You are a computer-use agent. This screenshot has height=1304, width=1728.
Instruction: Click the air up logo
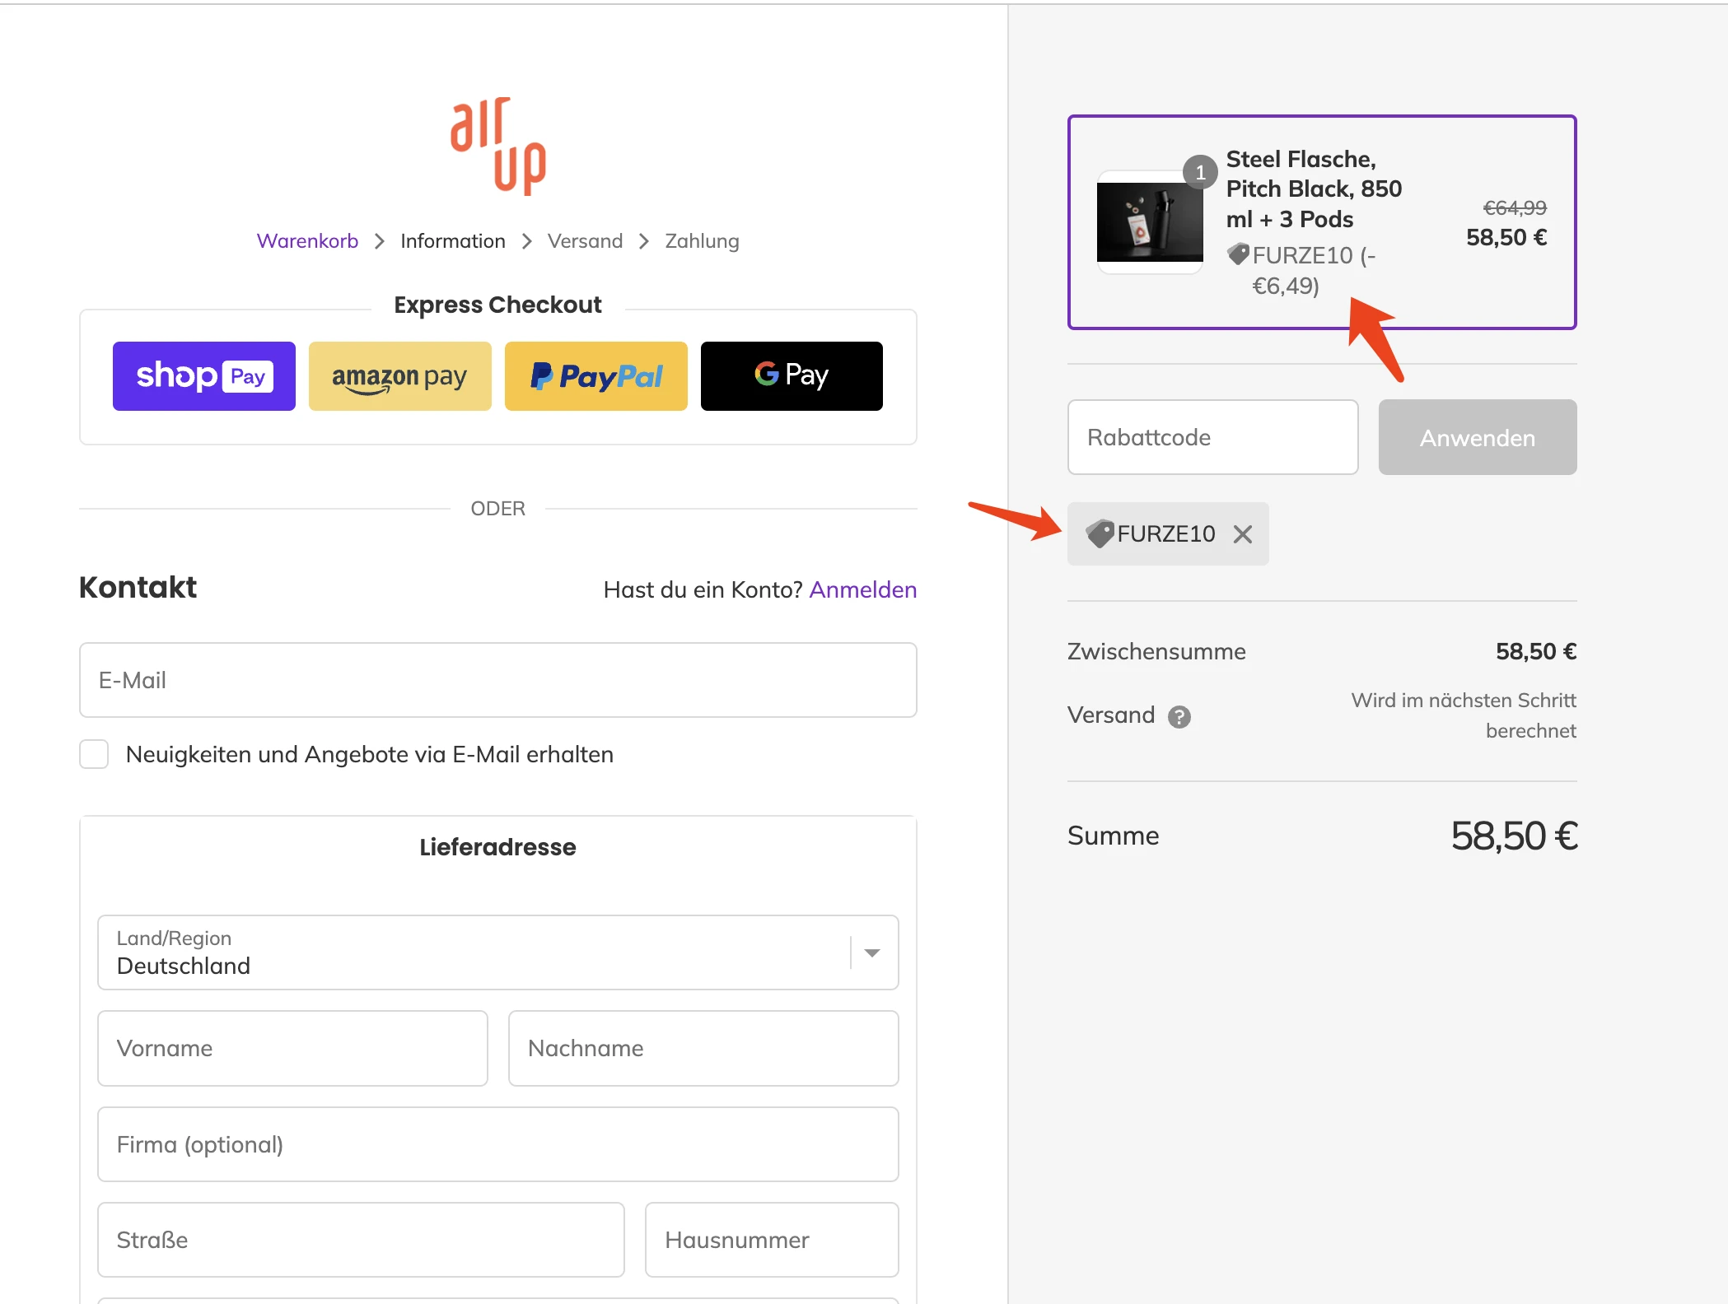[x=497, y=147]
